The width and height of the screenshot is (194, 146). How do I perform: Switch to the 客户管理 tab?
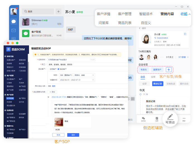coord(125,14)
